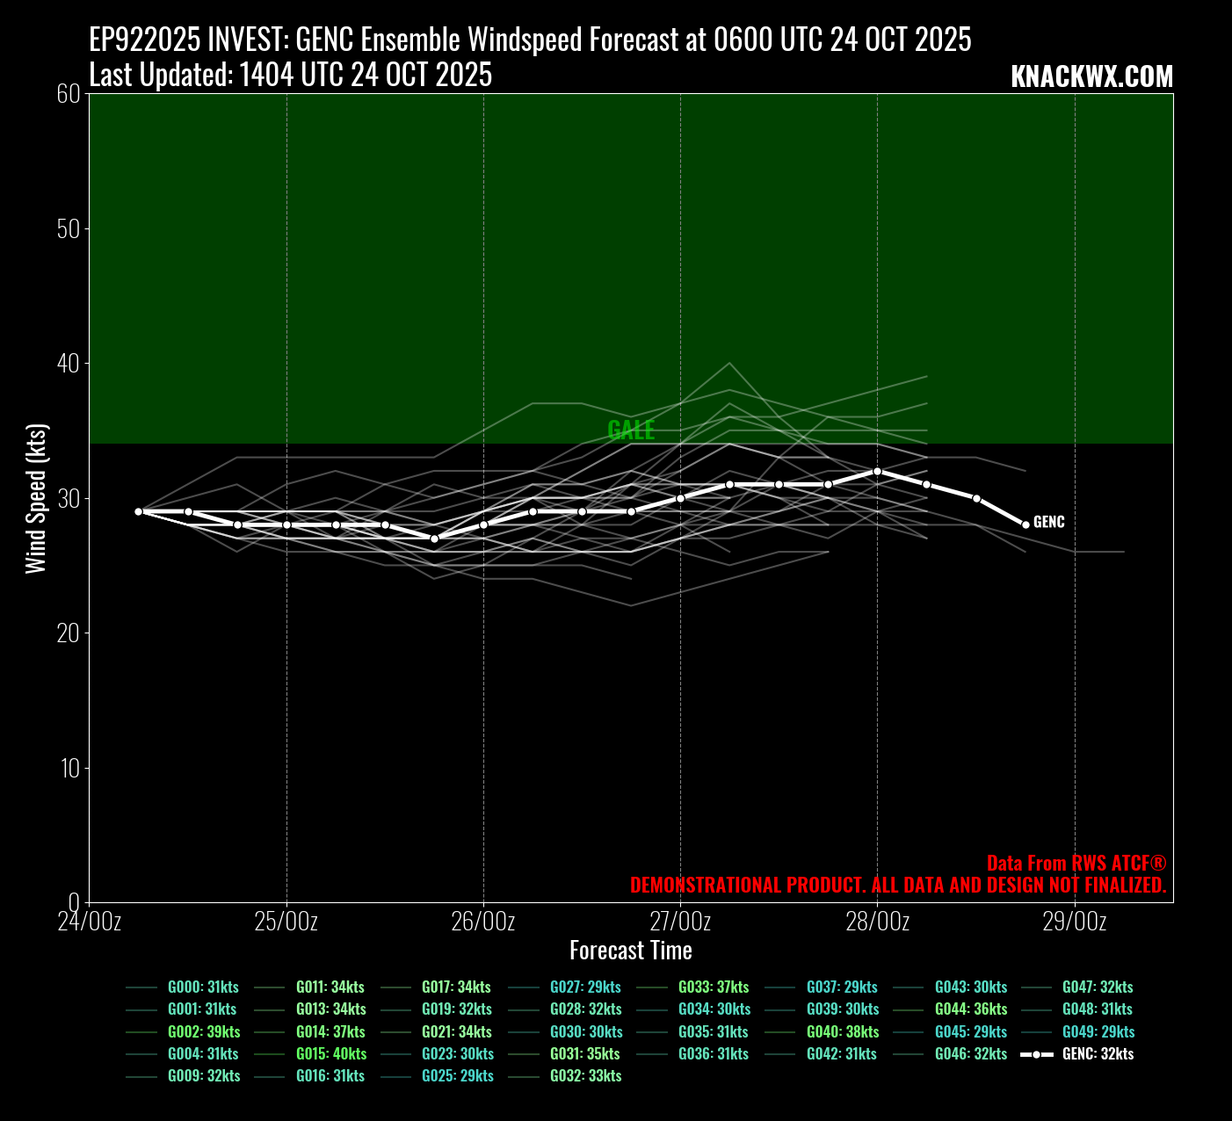1232x1121 pixels.
Task: Pick the G000: 31kts legend entry
Action: 203,987
